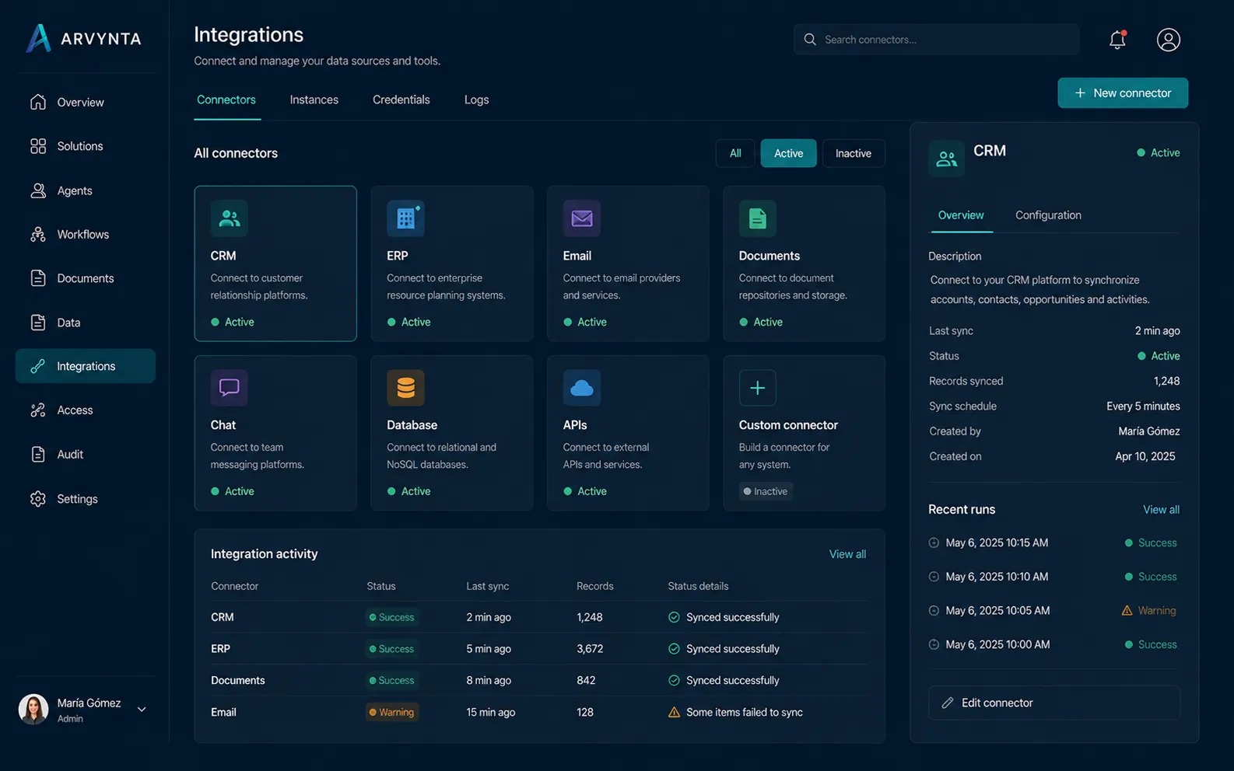
Task: Open the May 6, 2025 10:00 AM run
Action: 1053,644
